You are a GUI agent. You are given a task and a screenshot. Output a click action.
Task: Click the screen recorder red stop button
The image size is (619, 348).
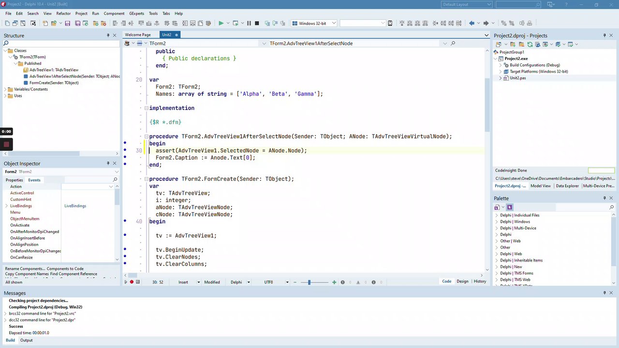[x=6, y=144]
